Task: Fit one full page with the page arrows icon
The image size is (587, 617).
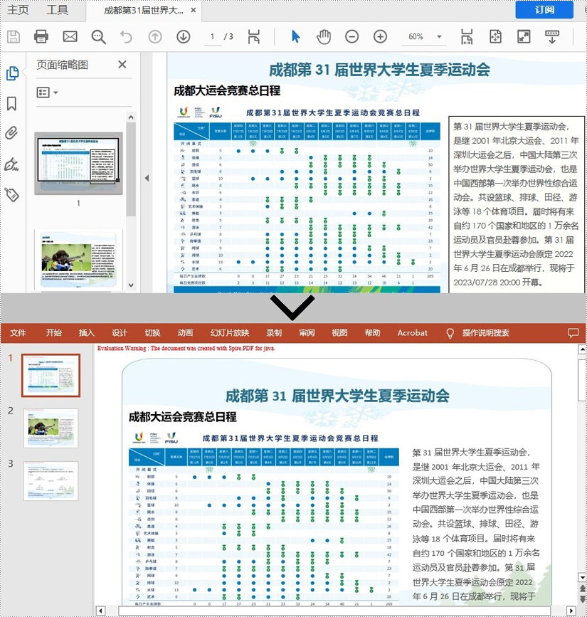Action: pos(495,36)
